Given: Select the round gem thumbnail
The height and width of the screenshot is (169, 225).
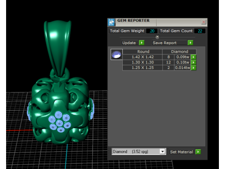Looking at the screenshot, I should point(117,54).
